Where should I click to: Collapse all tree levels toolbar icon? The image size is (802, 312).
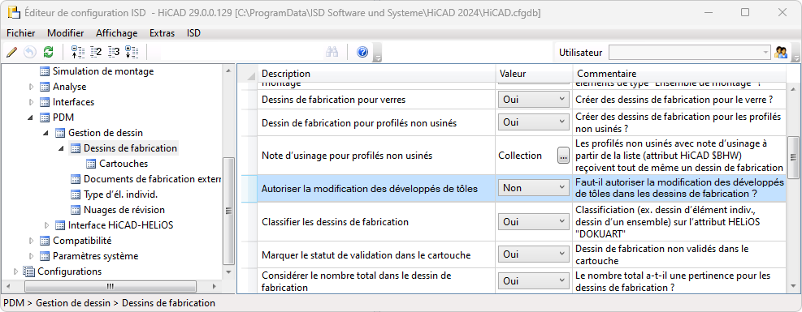(77, 52)
